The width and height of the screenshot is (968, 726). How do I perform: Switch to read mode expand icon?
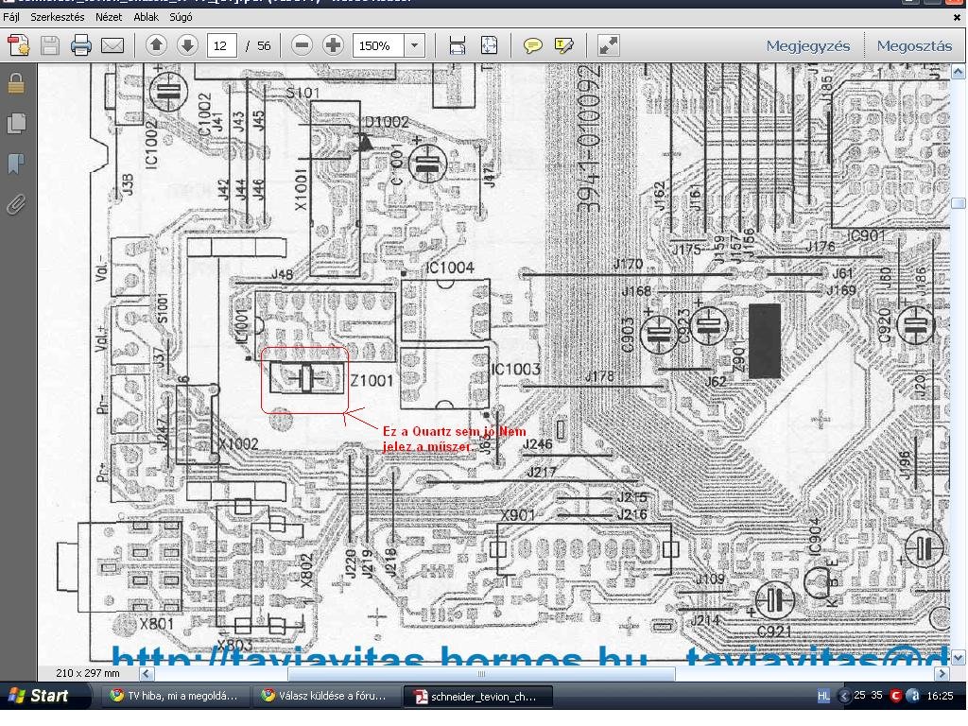point(608,45)
